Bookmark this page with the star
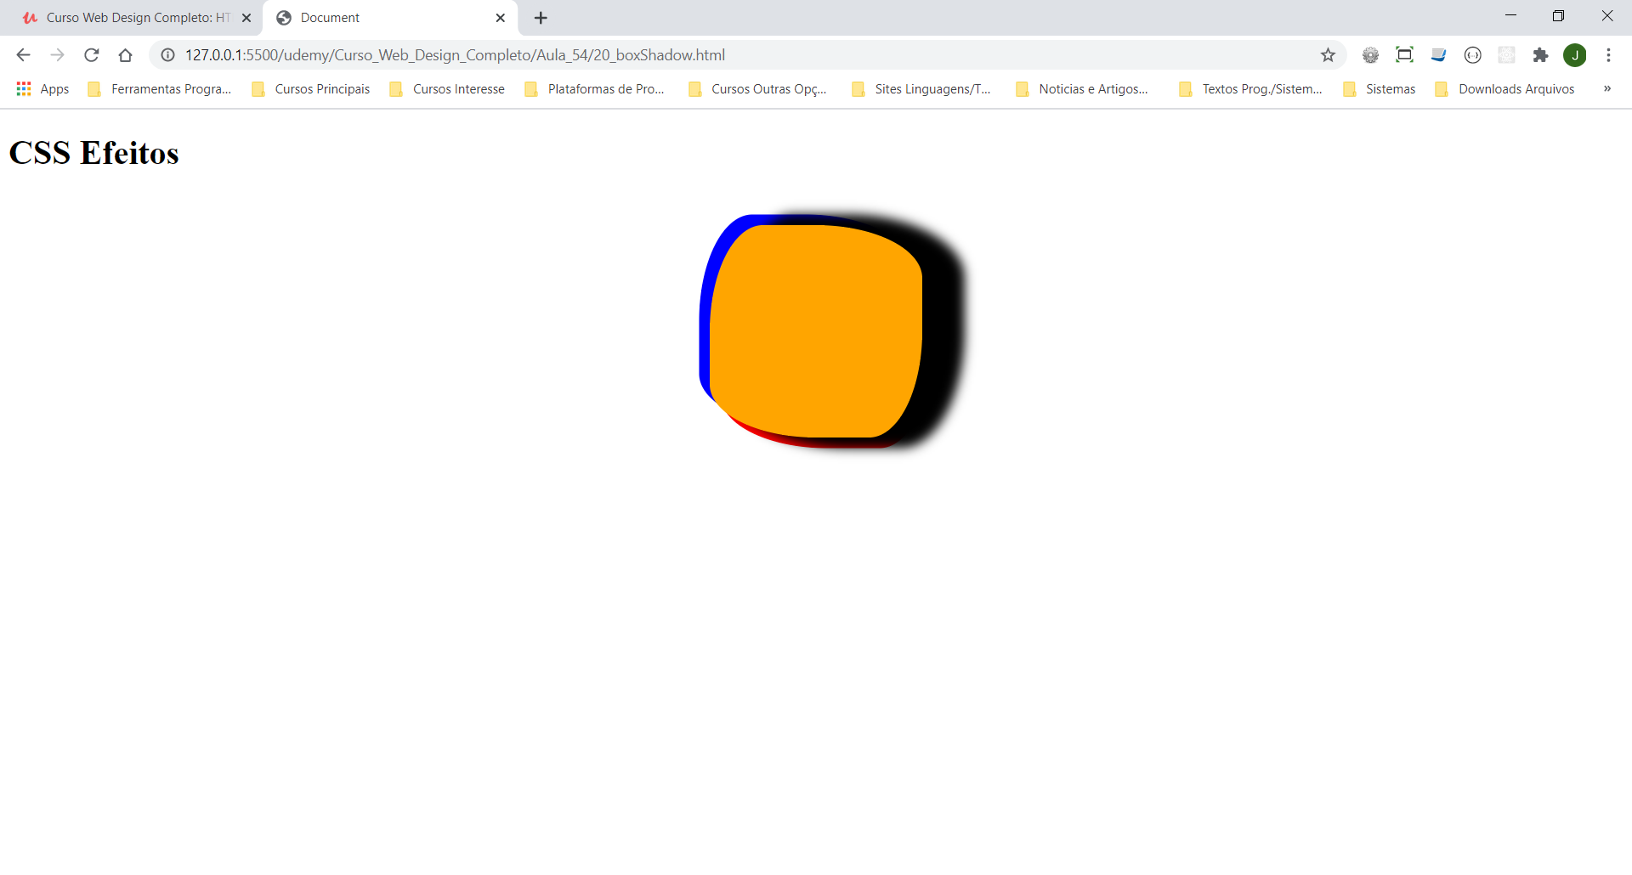The width and height of the screenshot is (1632, 875). click(x=1328, y=55)
